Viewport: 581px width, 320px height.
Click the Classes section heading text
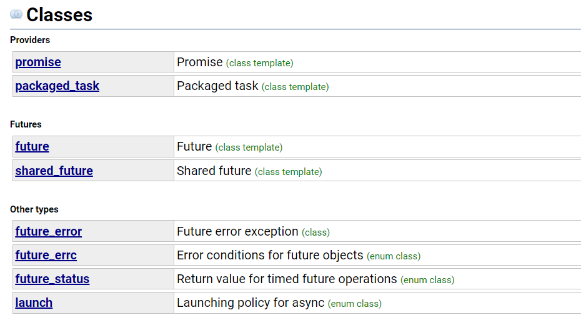[x=59, y=14]
